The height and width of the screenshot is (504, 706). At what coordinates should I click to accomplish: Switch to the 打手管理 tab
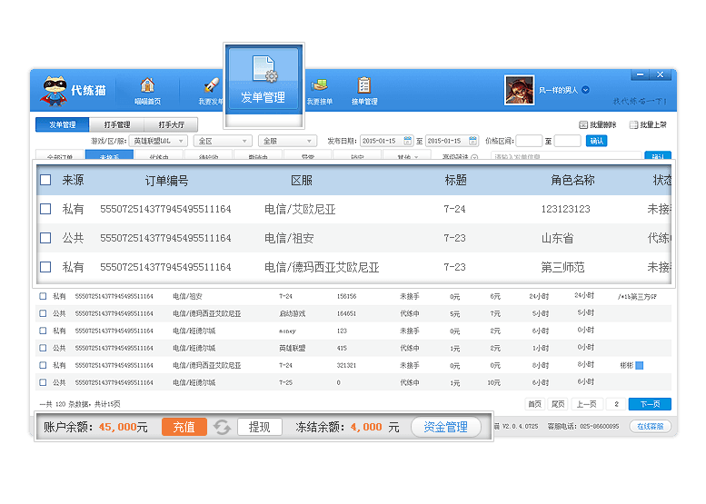117,124
